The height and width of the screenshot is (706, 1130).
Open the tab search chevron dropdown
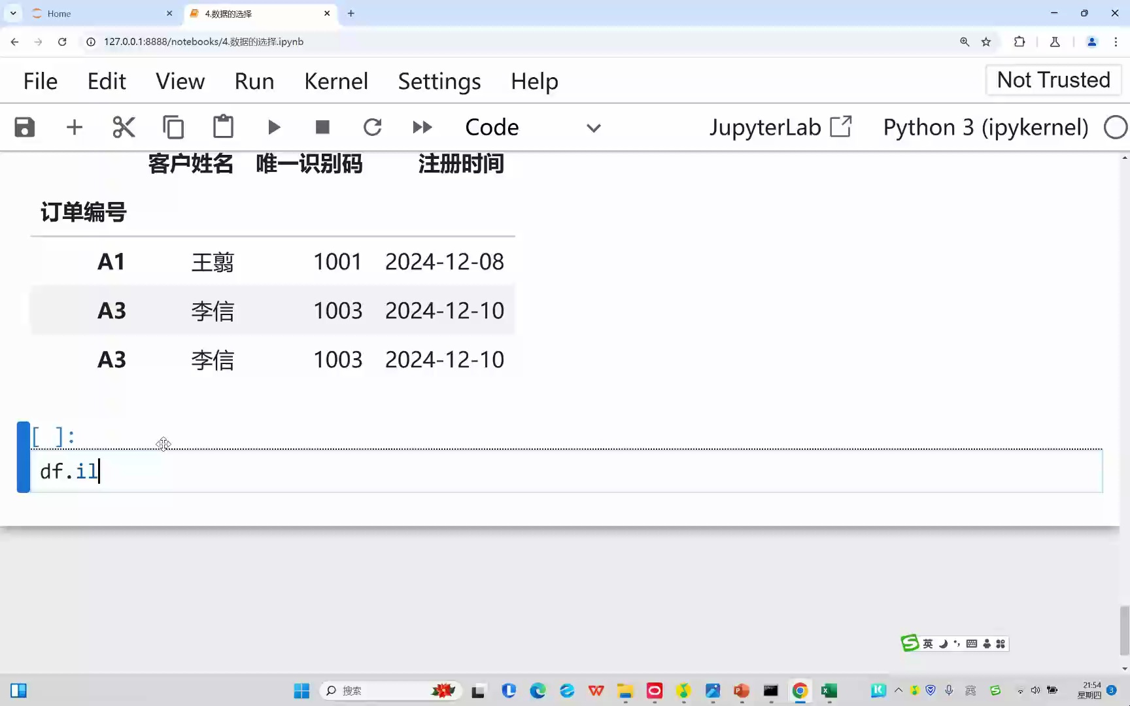[13, 13]
